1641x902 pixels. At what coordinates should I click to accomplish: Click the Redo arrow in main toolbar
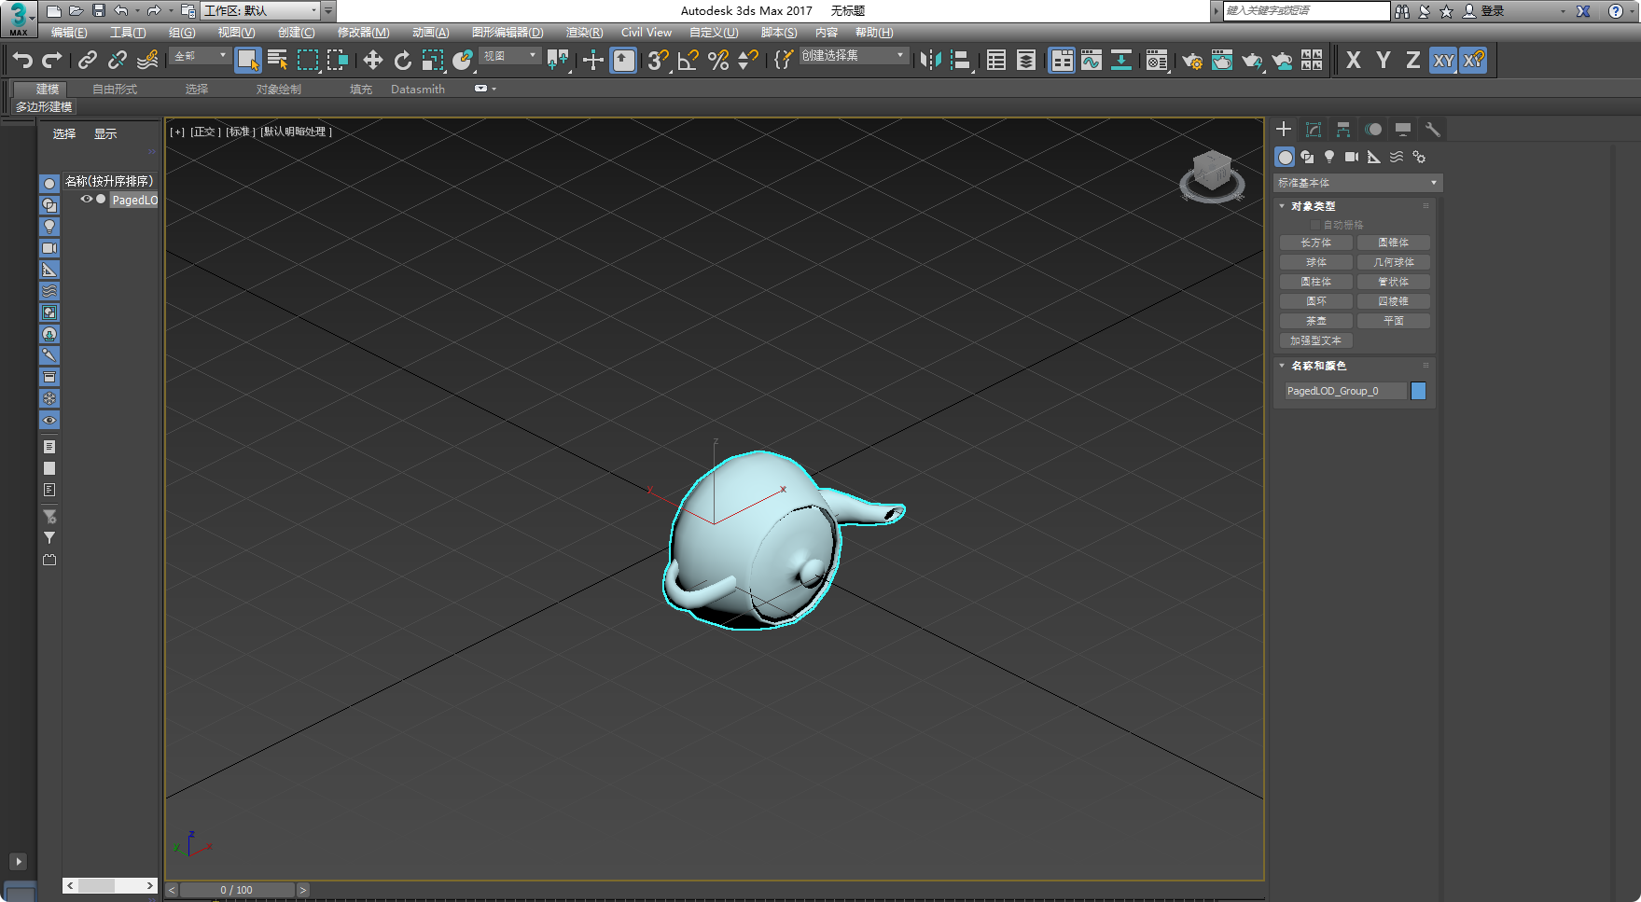point(52,61)
